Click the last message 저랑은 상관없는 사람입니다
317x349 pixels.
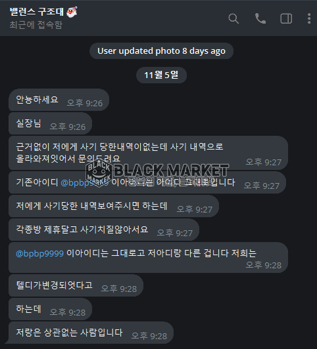(x=91, y=333)
